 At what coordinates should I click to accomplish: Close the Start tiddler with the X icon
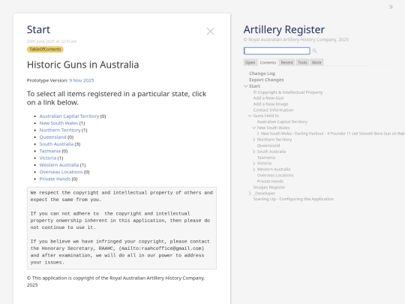pos(210,32)
